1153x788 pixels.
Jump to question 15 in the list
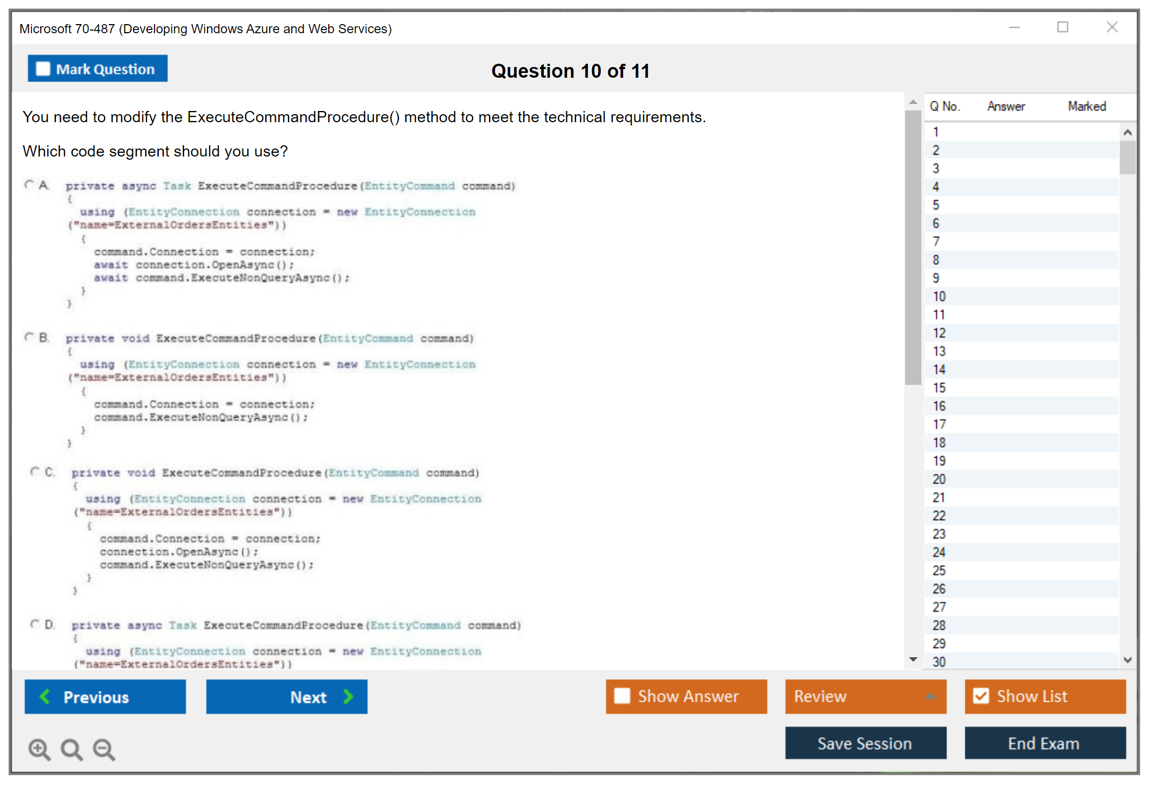click(939, 388)
